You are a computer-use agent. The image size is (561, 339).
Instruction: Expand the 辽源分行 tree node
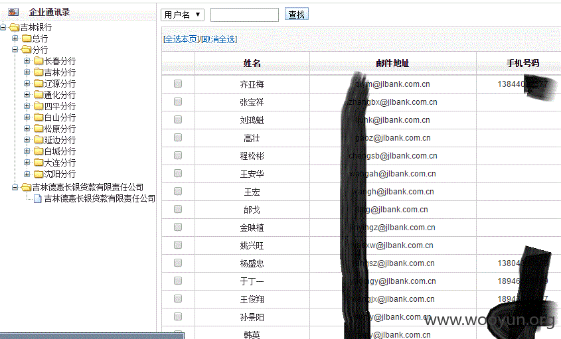(27, 84)
